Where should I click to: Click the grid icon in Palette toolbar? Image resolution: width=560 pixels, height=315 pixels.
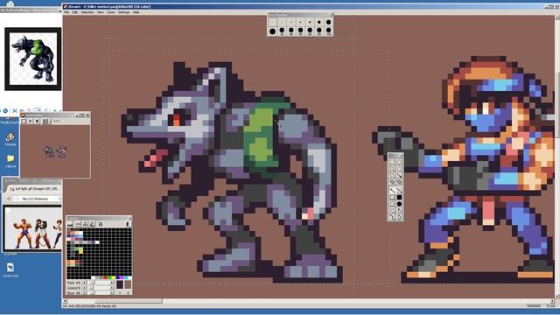pos(101,224)
